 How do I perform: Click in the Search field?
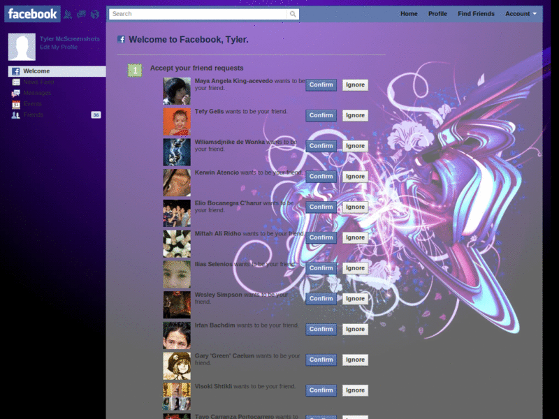[198, 14]
